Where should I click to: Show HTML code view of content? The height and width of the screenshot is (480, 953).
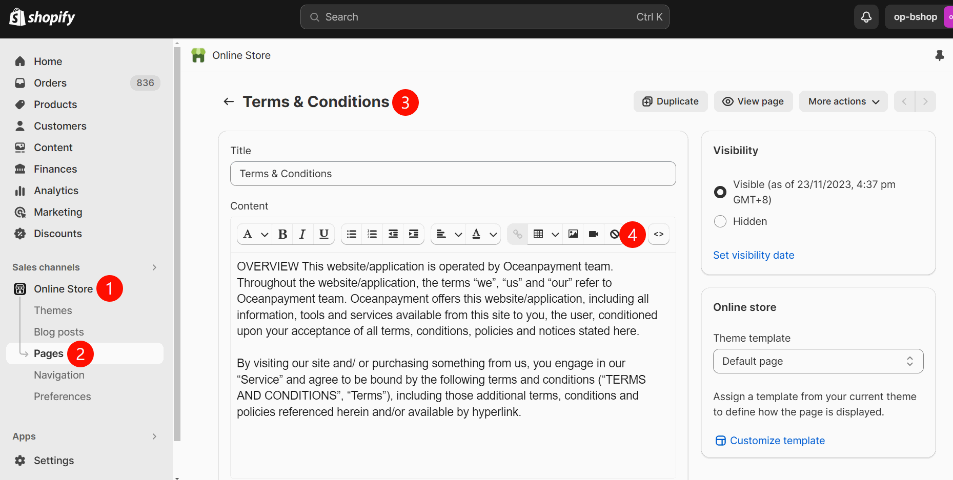(659, 234)
